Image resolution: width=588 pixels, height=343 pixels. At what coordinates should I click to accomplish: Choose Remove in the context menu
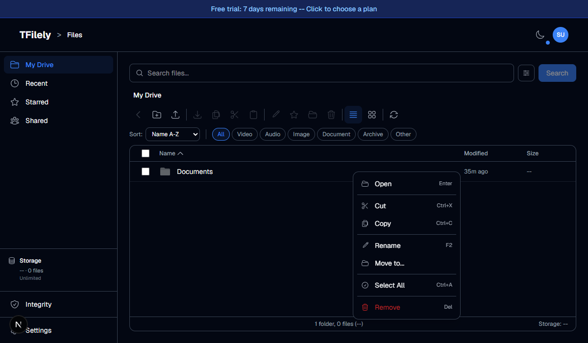coord(407,307)
